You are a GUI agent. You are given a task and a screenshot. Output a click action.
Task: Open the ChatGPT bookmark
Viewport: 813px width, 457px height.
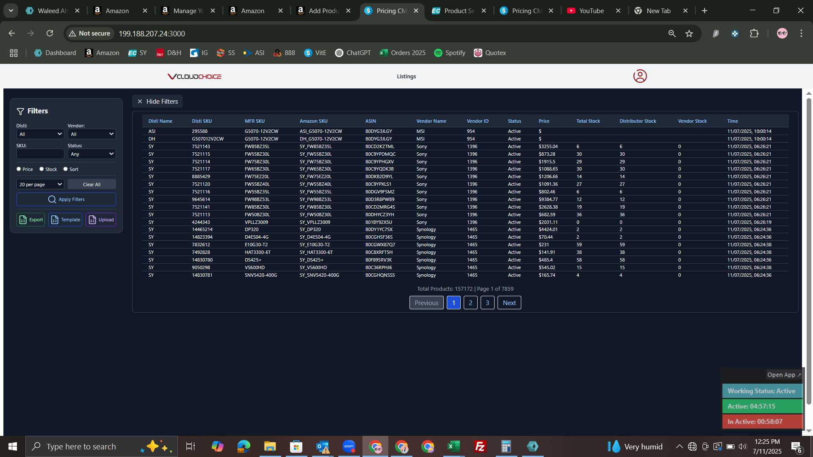coord(353,53)
